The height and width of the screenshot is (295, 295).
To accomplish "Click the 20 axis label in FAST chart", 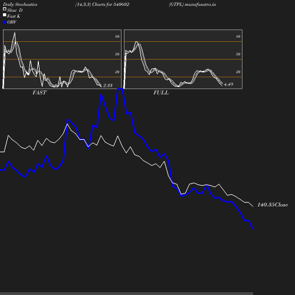I will (x=117, y=72).
